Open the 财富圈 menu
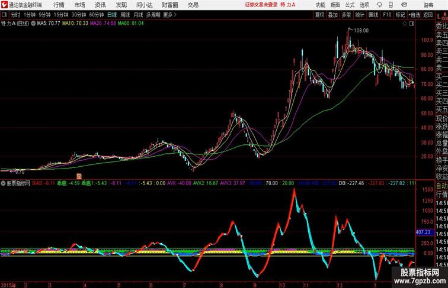Screen dimensions: 448x288 pyautogui.click(x=169, y=5)
